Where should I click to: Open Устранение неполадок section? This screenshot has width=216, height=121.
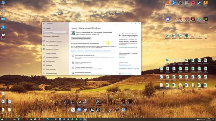click(52, 57)
